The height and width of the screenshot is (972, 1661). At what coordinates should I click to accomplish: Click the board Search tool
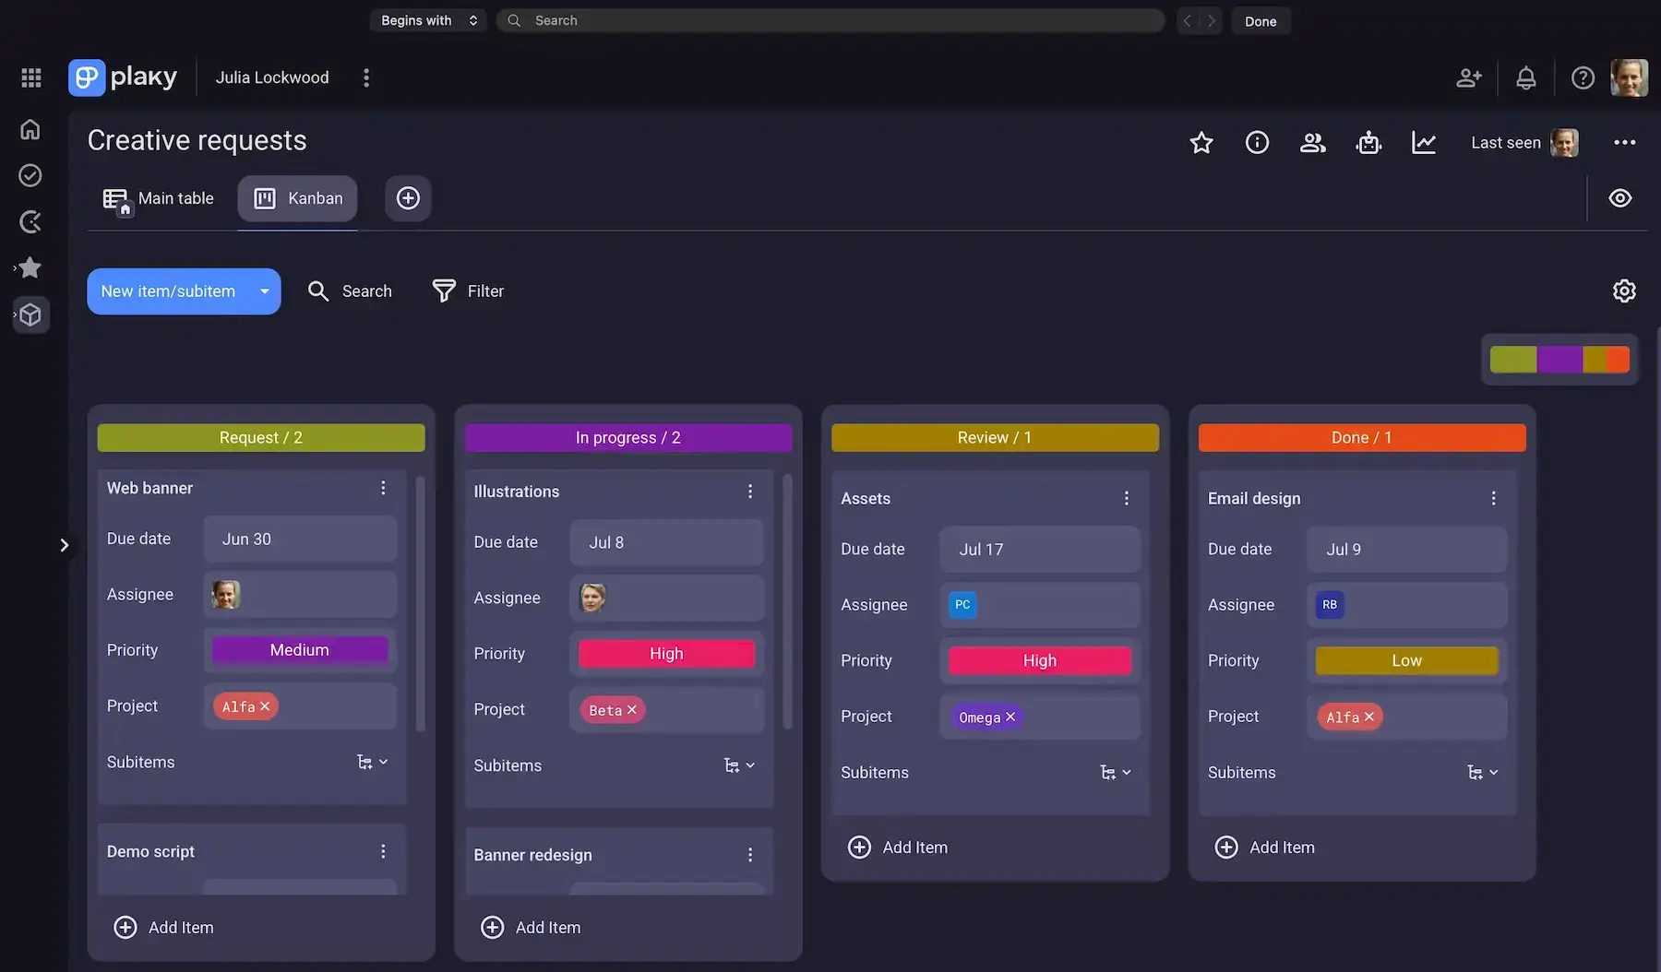[x=350, y=291]
